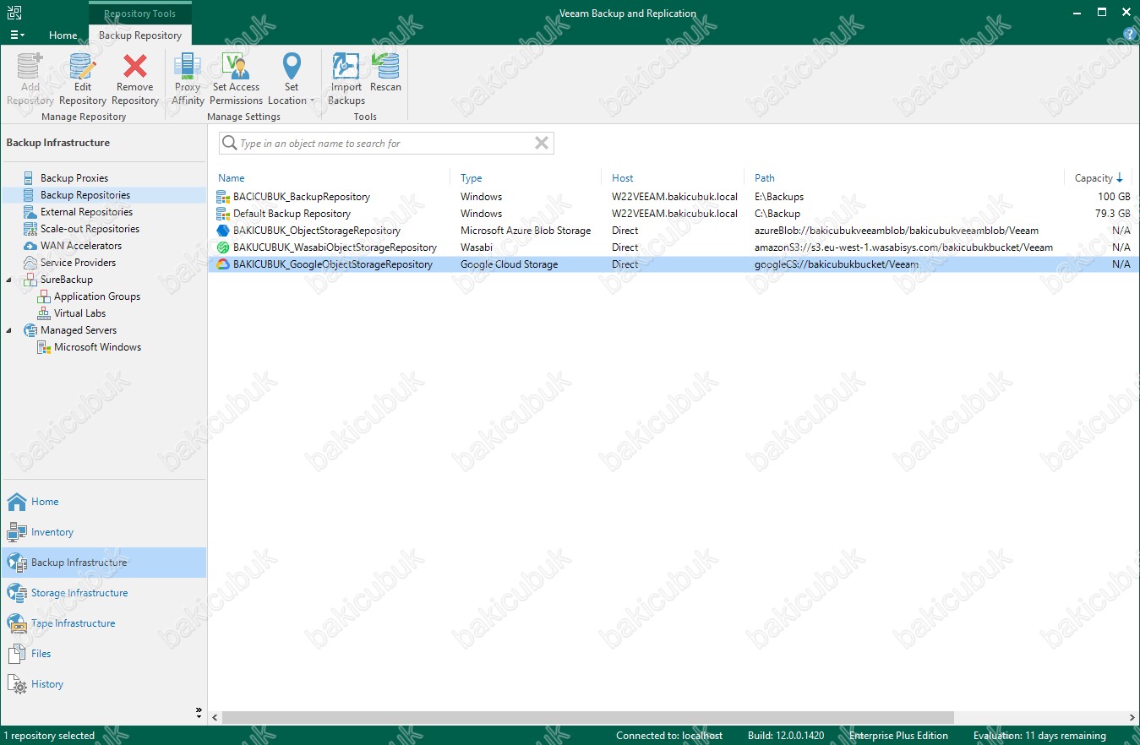Image resolution: width=1140 pixels, height=745 pixels.
Task: Clear the search field with X
Action: click(x=542, y=144)
